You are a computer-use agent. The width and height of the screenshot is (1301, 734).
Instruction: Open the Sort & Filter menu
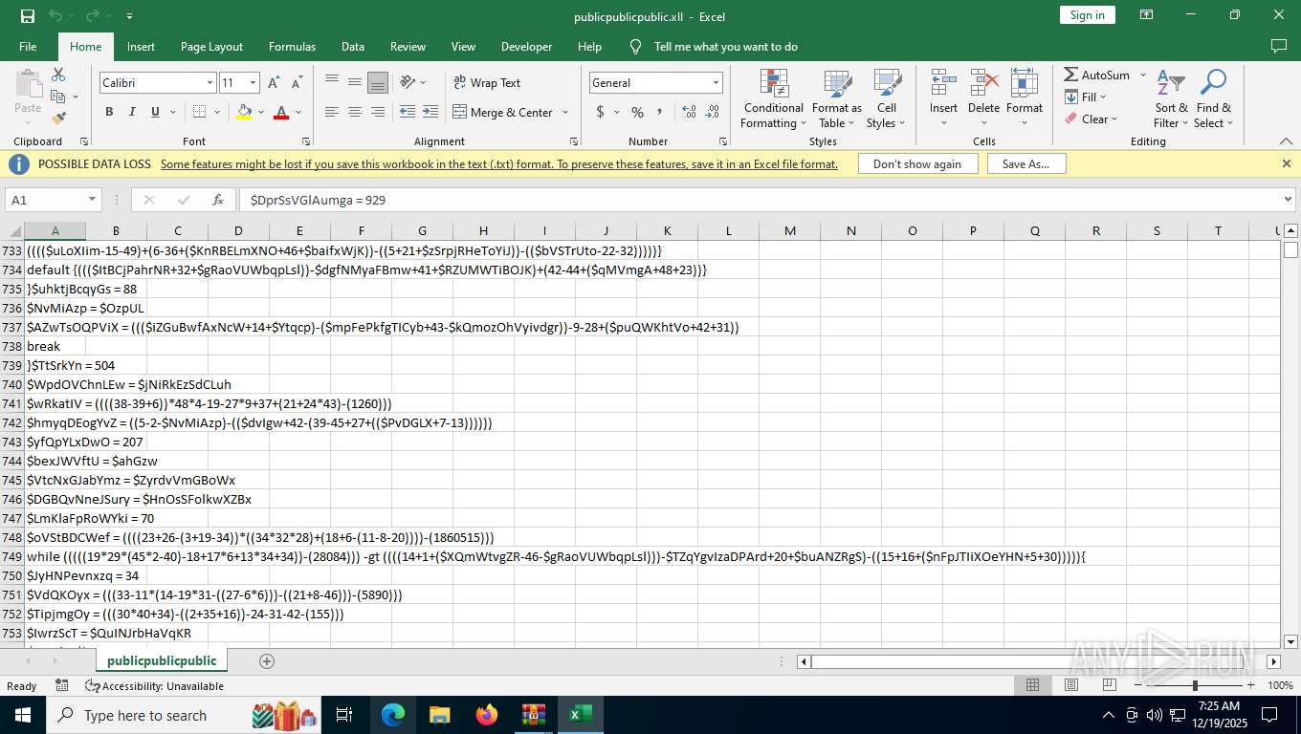pyautogui.click(x=1171, y=99)
